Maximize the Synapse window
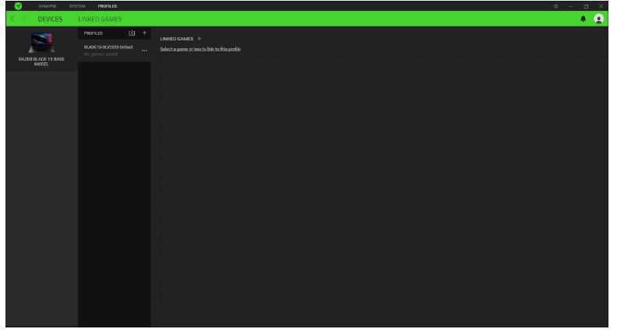The width and height of the screenshot is (617, 336). (586, 6)
